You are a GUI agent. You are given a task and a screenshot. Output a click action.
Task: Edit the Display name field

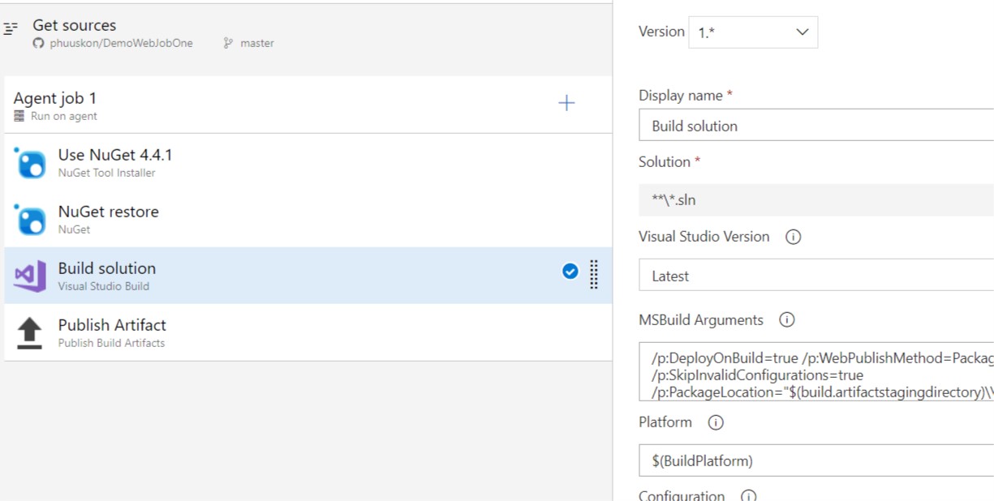click(x=816, y=126)
